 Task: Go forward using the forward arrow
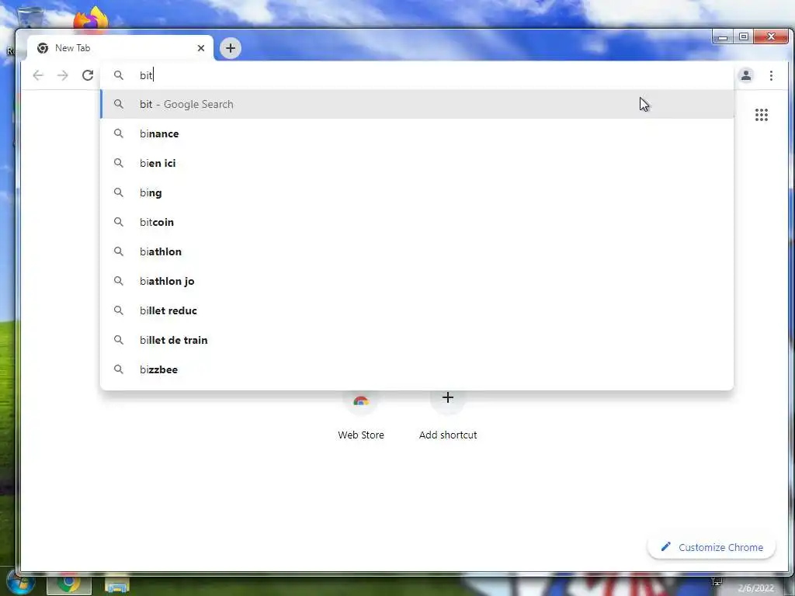[x=63, y=75]
